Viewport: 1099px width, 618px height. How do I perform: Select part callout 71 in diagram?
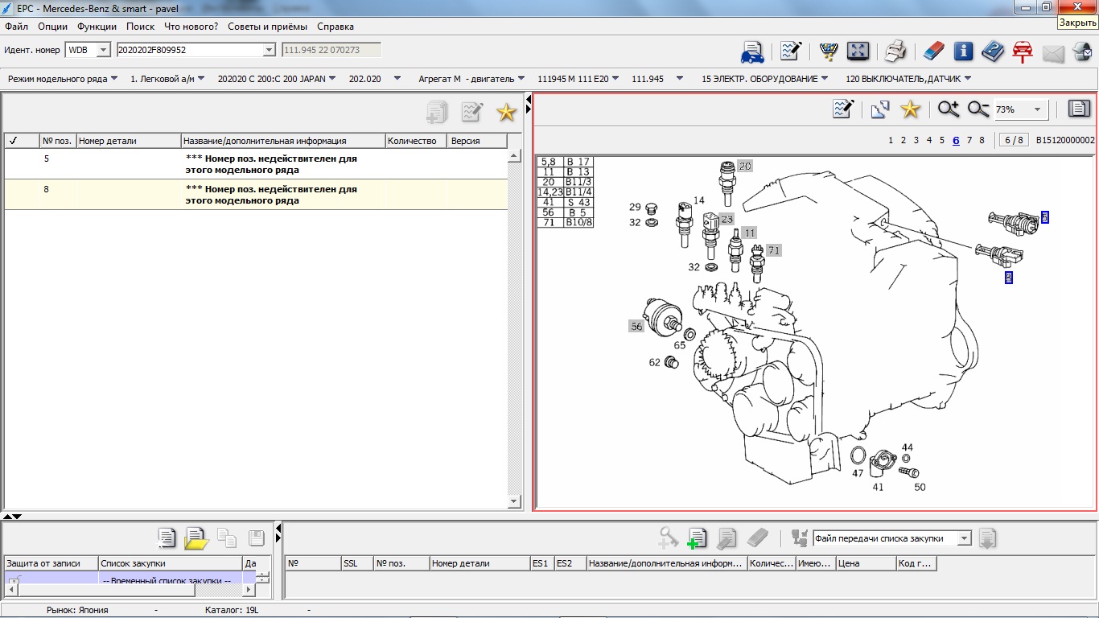tap(774, 250)
